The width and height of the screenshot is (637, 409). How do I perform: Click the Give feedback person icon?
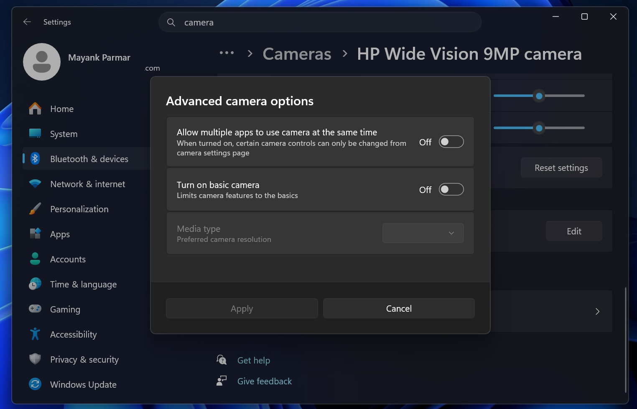point(222,381)
